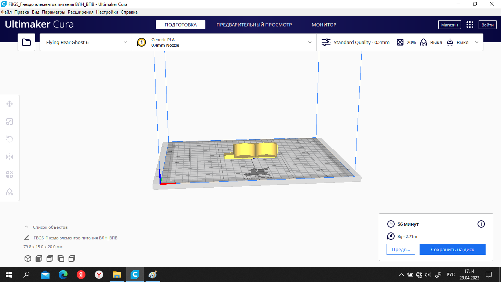Click the Войти sign-in button
501x282 pixels.
pyautogui.click(x=487, y=25)
